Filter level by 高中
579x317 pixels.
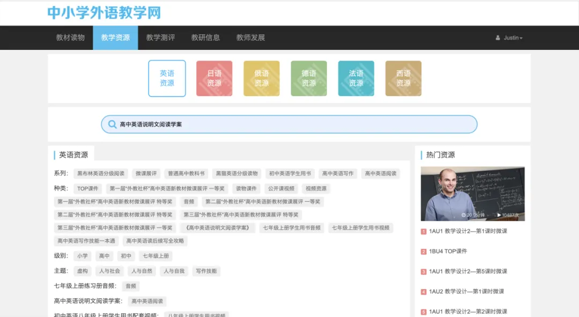pos(105,256)
